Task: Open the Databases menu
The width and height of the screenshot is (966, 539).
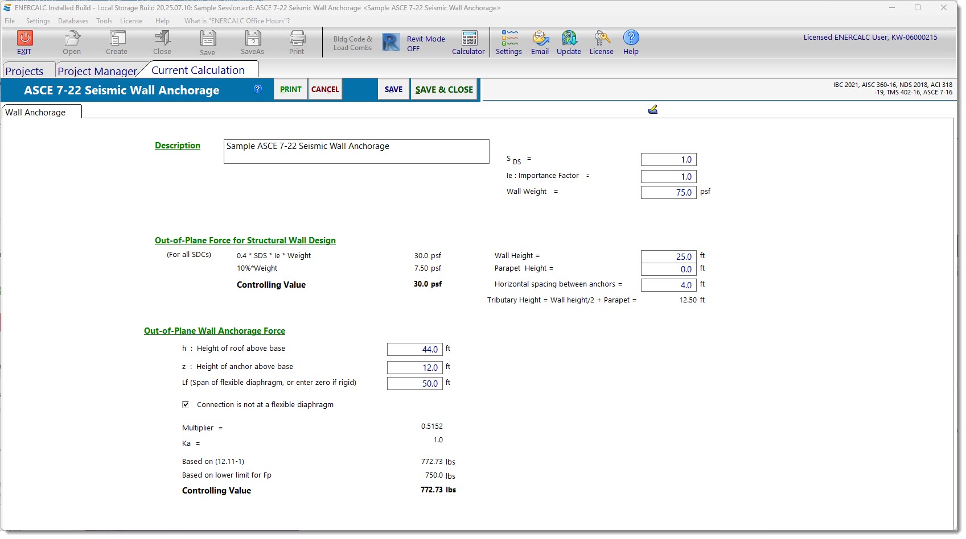Action: coord(73,21)
